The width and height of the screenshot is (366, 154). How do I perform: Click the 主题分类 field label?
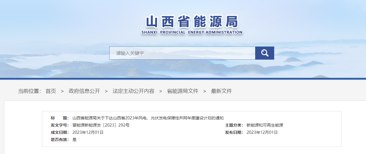pyautogui.click(x=234, y=125)
